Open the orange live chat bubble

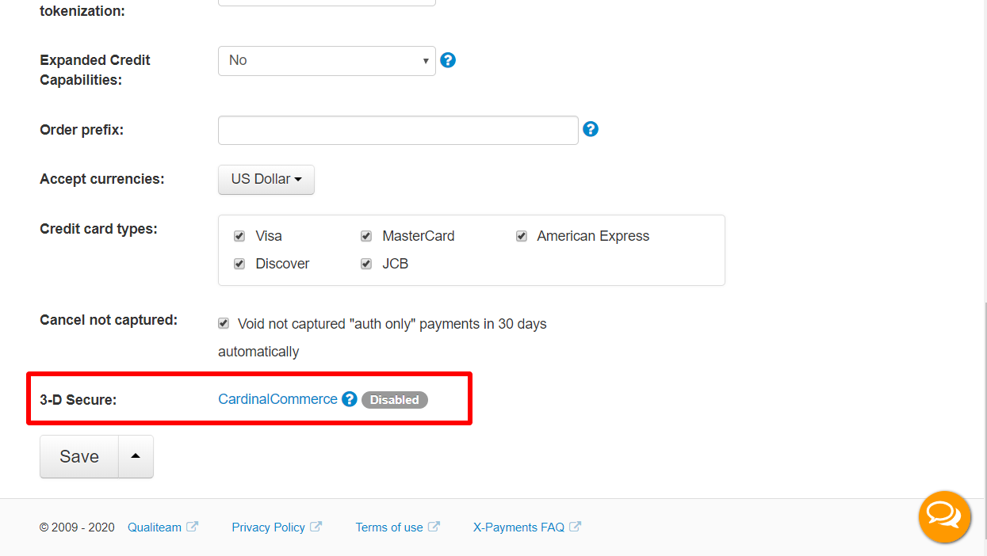[944, 517]
